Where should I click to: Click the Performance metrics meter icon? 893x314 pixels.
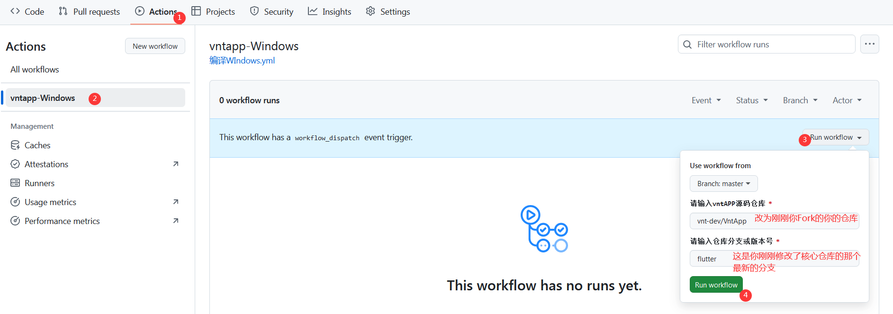click(x=15, y=221)
